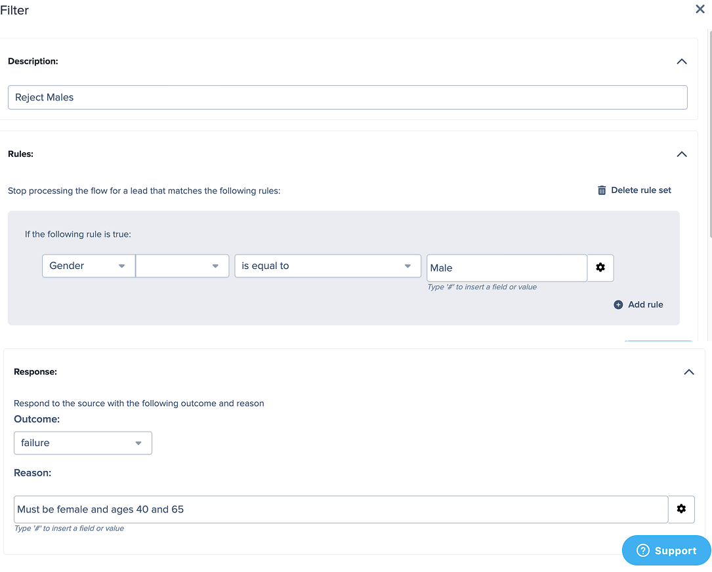The width and height of the screenshot is (712, 572).
Task: Click the Support help button
Action: pos(666,550)
